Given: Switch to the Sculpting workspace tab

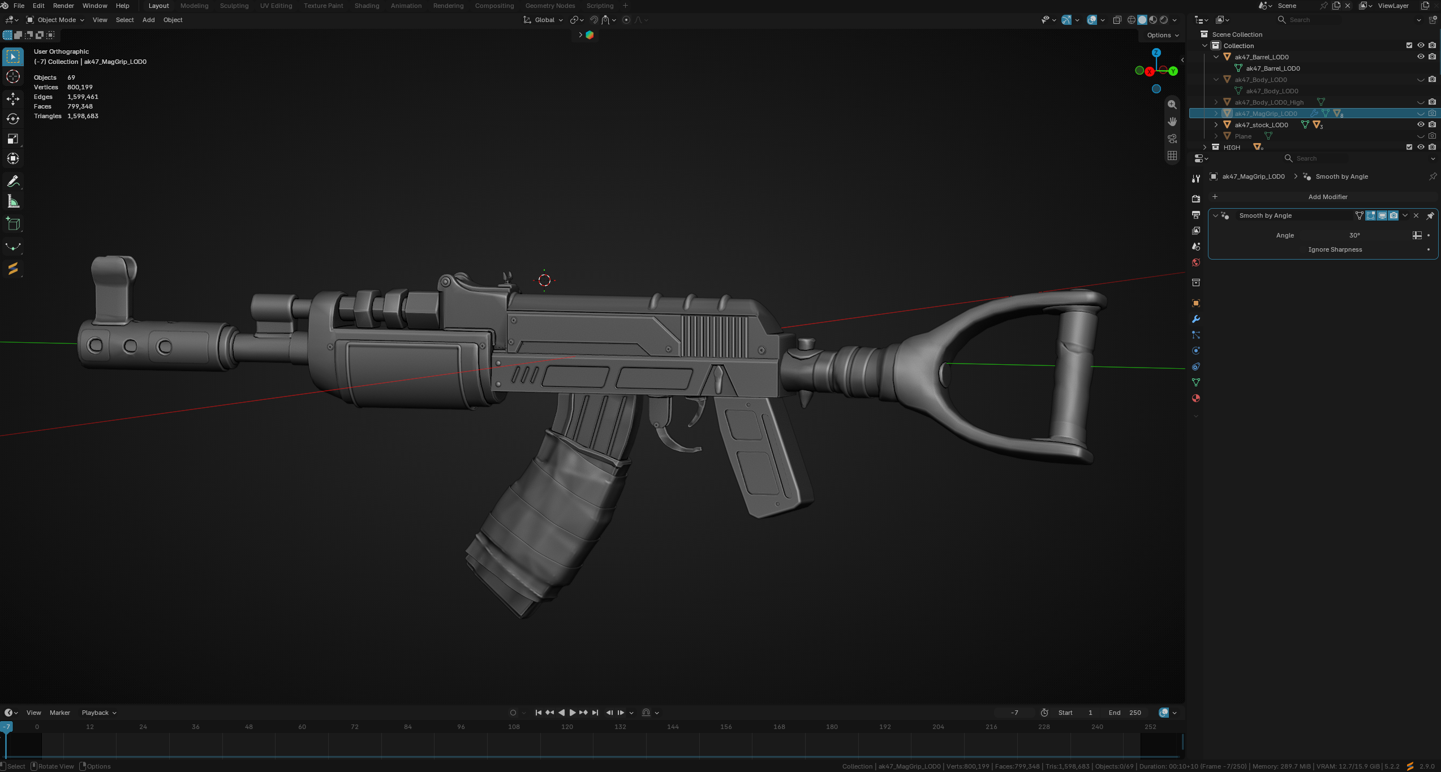Looking at the screenshot, I should (x=234, y=6).
